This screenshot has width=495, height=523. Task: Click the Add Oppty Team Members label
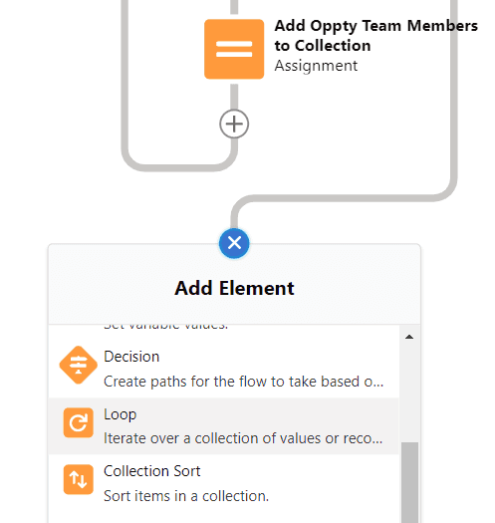tap(375, 35)
